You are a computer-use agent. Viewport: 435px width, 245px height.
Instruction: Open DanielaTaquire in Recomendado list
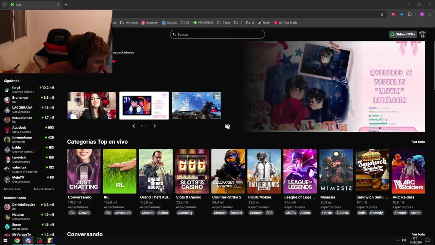[x=29, y=207]
